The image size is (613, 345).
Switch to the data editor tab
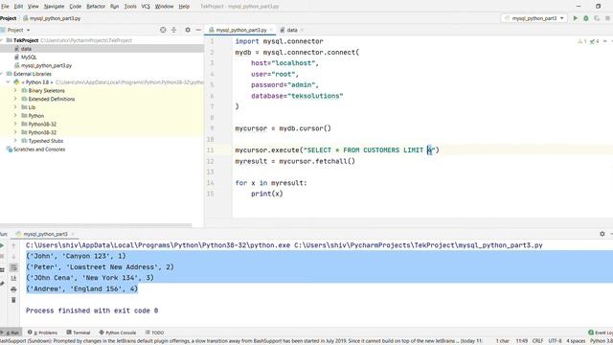coord(292,30)
